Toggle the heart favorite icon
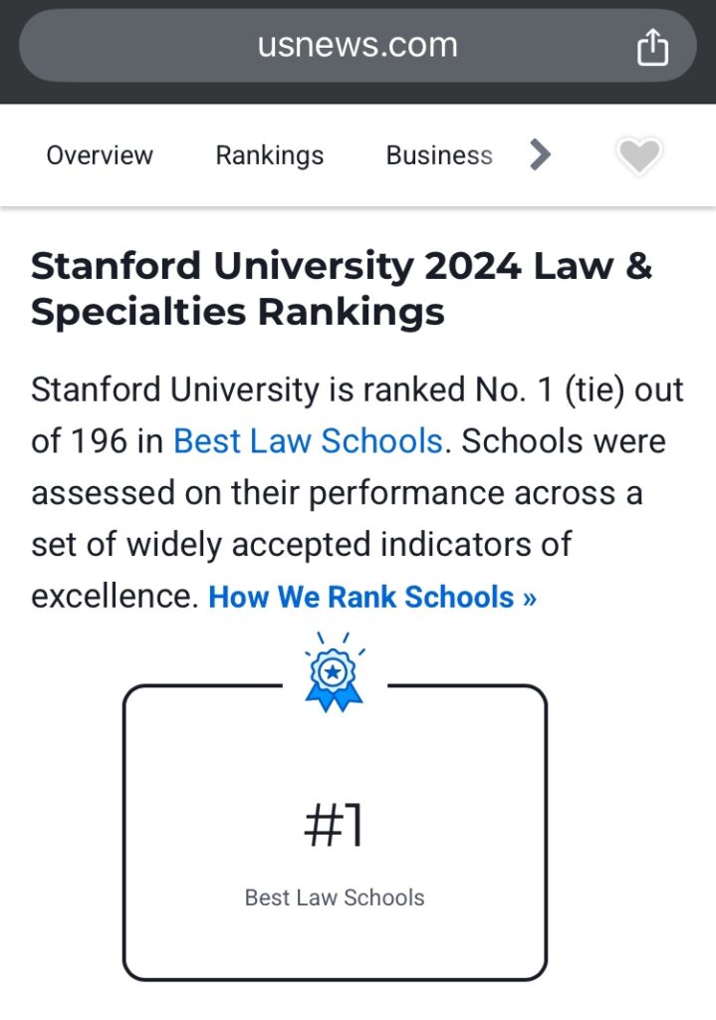 [x=638, y=156]
